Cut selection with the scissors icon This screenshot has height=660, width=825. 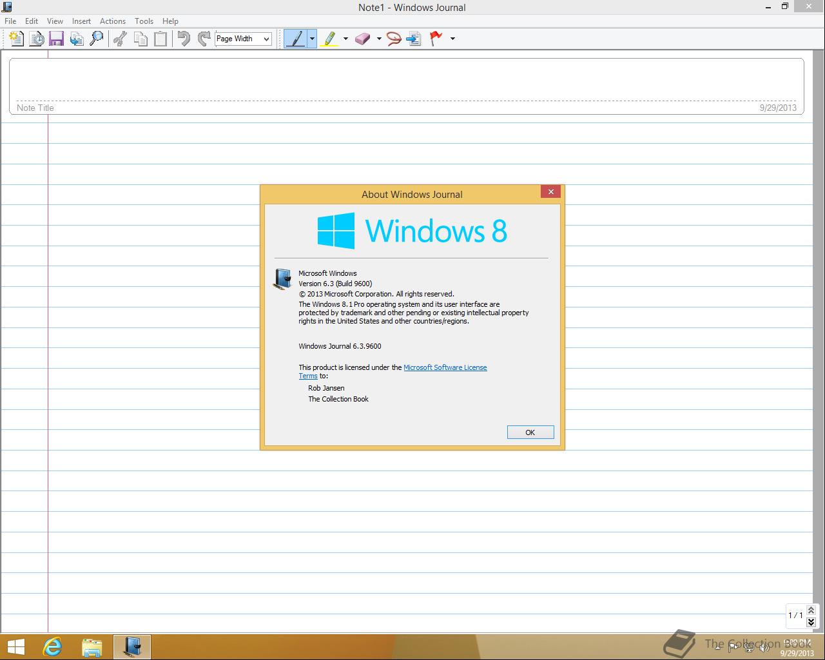tap(120, 39)
